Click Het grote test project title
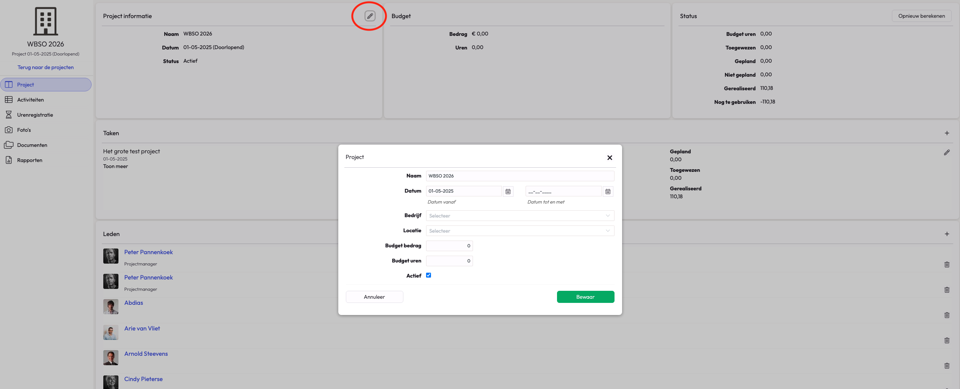 [131, 151]
